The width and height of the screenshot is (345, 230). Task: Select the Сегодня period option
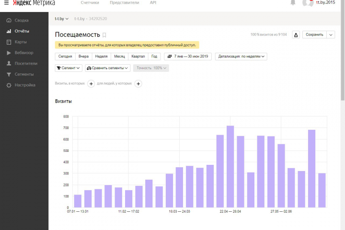(x=65, y=56)
